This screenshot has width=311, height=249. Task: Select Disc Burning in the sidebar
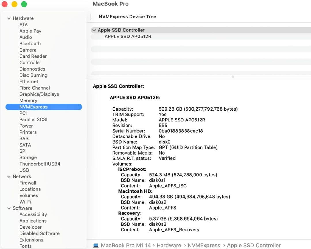(x=33, y=75)
